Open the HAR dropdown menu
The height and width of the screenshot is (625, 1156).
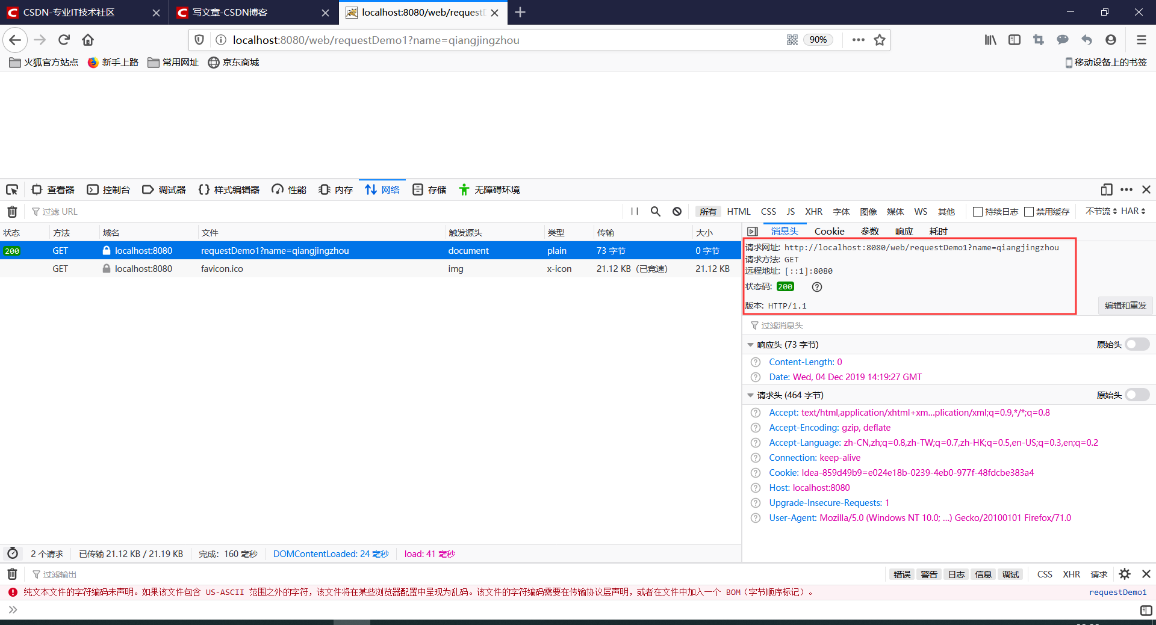click(x=1133, y=211)
